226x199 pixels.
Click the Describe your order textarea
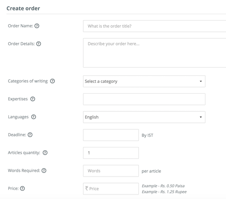tap(155, 53)
